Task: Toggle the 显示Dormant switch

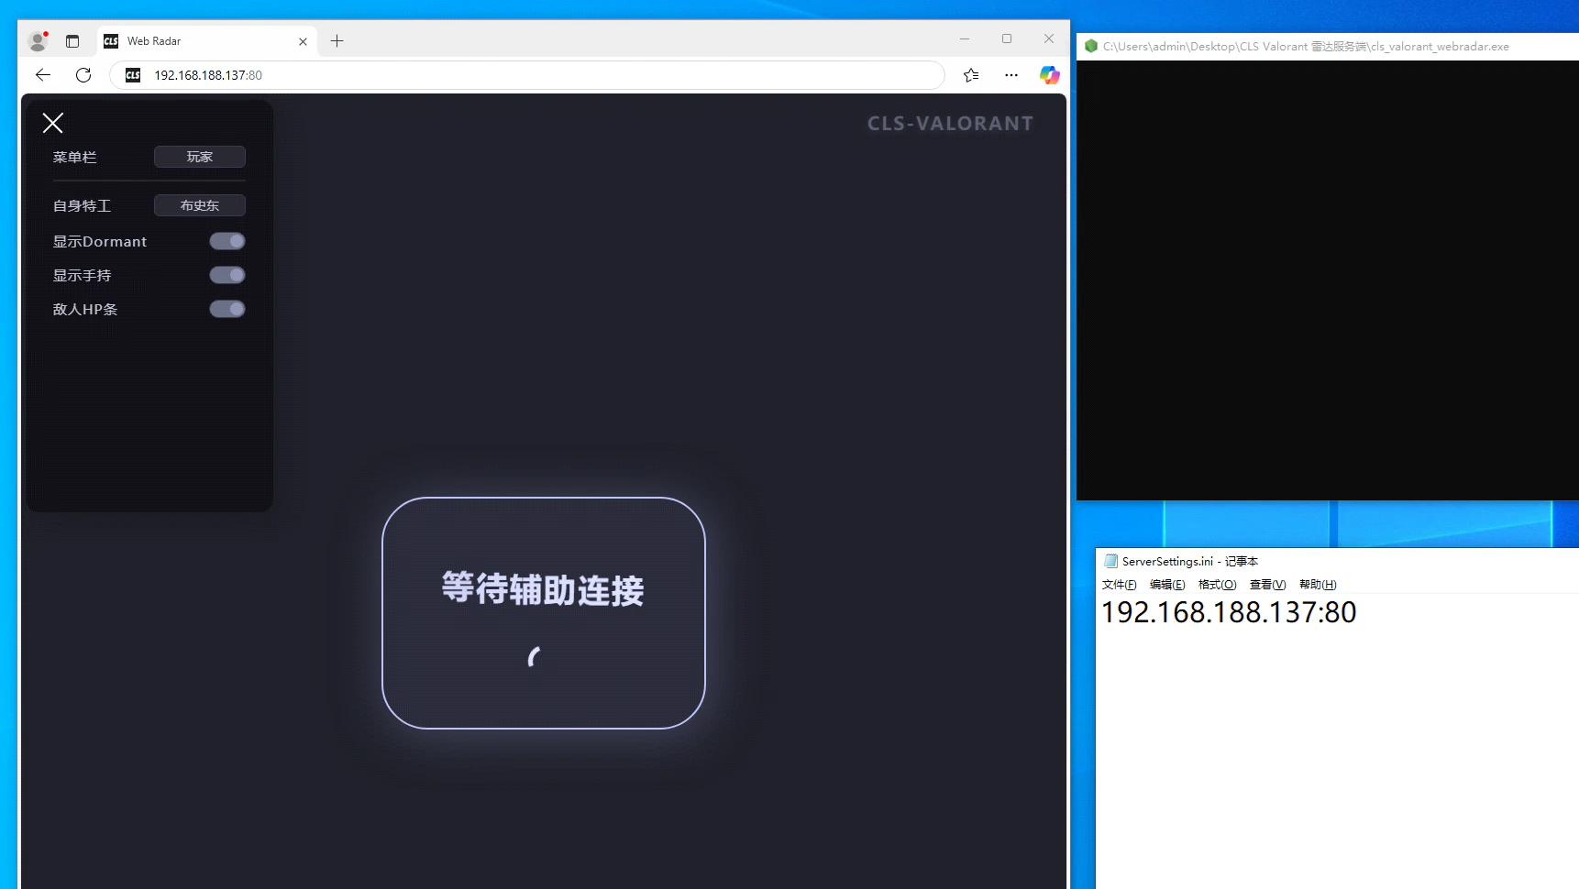Action: [227, 241]
